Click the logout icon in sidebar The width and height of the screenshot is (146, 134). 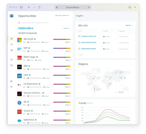click(x=11, y=87)
